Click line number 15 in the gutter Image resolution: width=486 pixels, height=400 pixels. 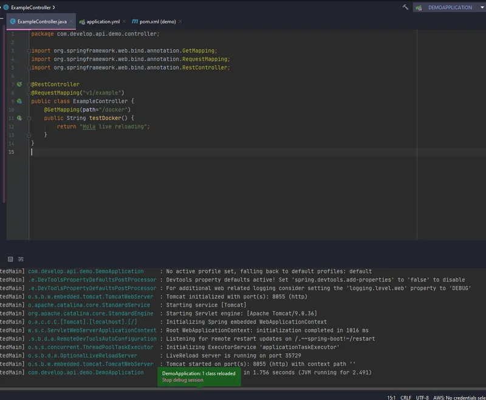11,152
